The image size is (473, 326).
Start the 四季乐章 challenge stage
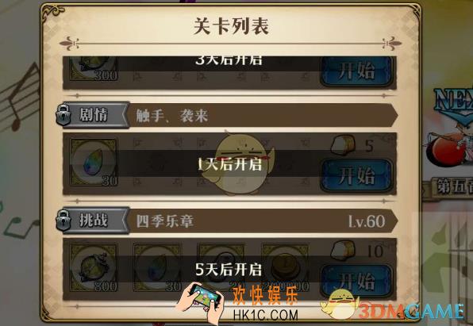pyautogui.click(x=357, y=281)
